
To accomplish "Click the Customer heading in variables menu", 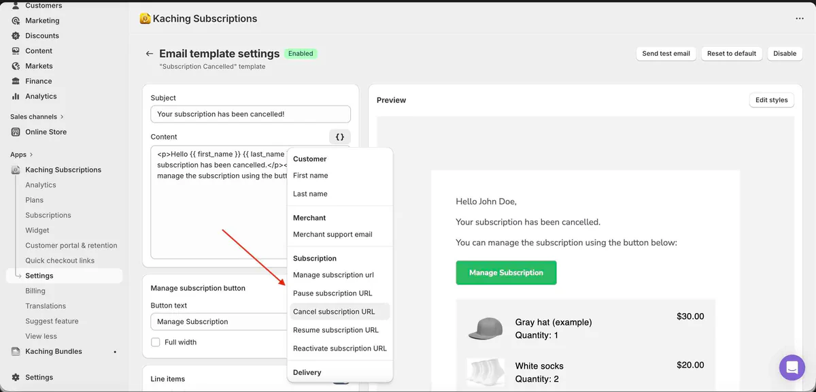I will click(310, 159).
